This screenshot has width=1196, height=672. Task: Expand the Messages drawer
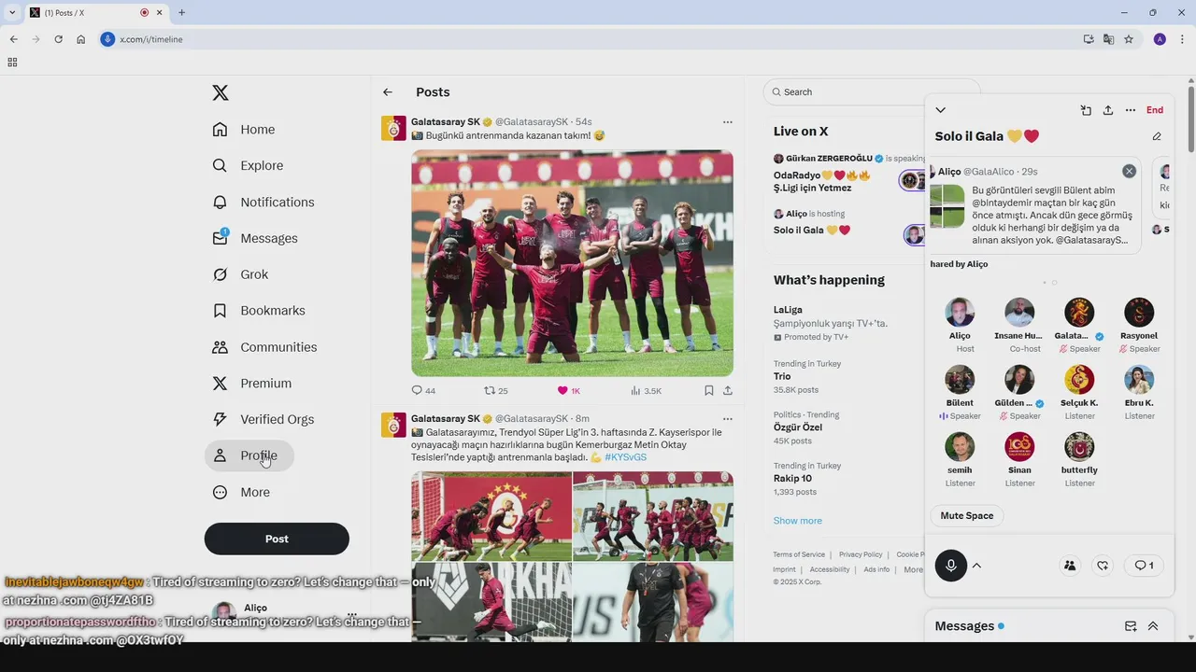(x=1153, y=626)
